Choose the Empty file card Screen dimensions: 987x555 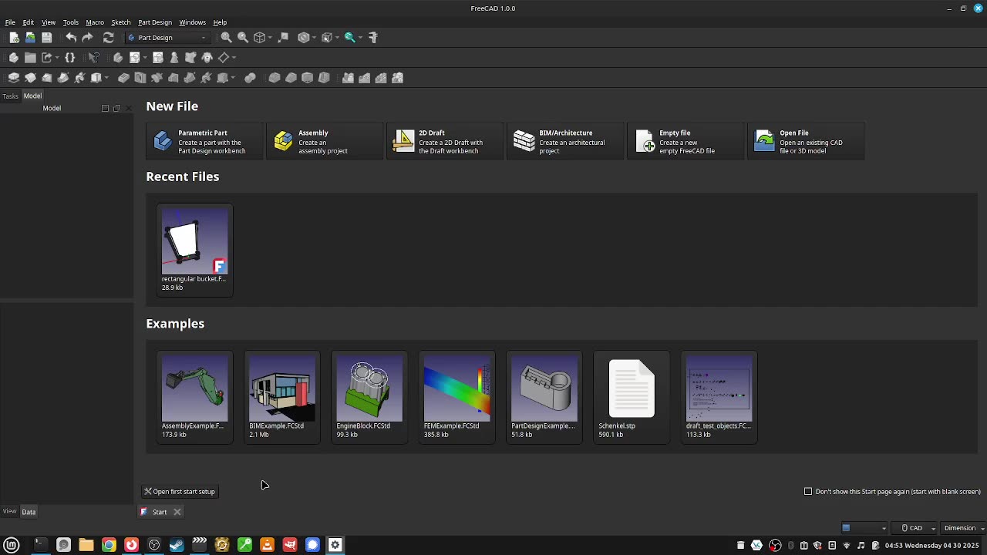[686, 141]
